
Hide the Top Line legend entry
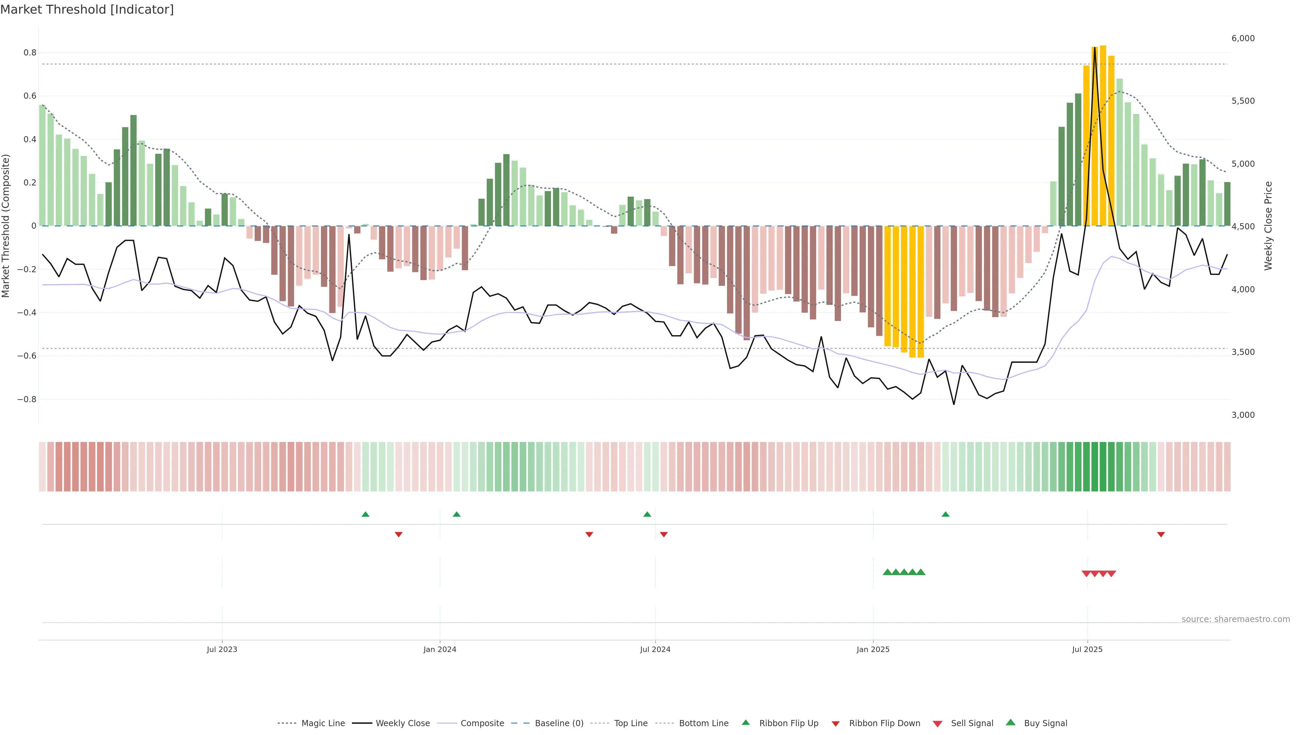631,723
